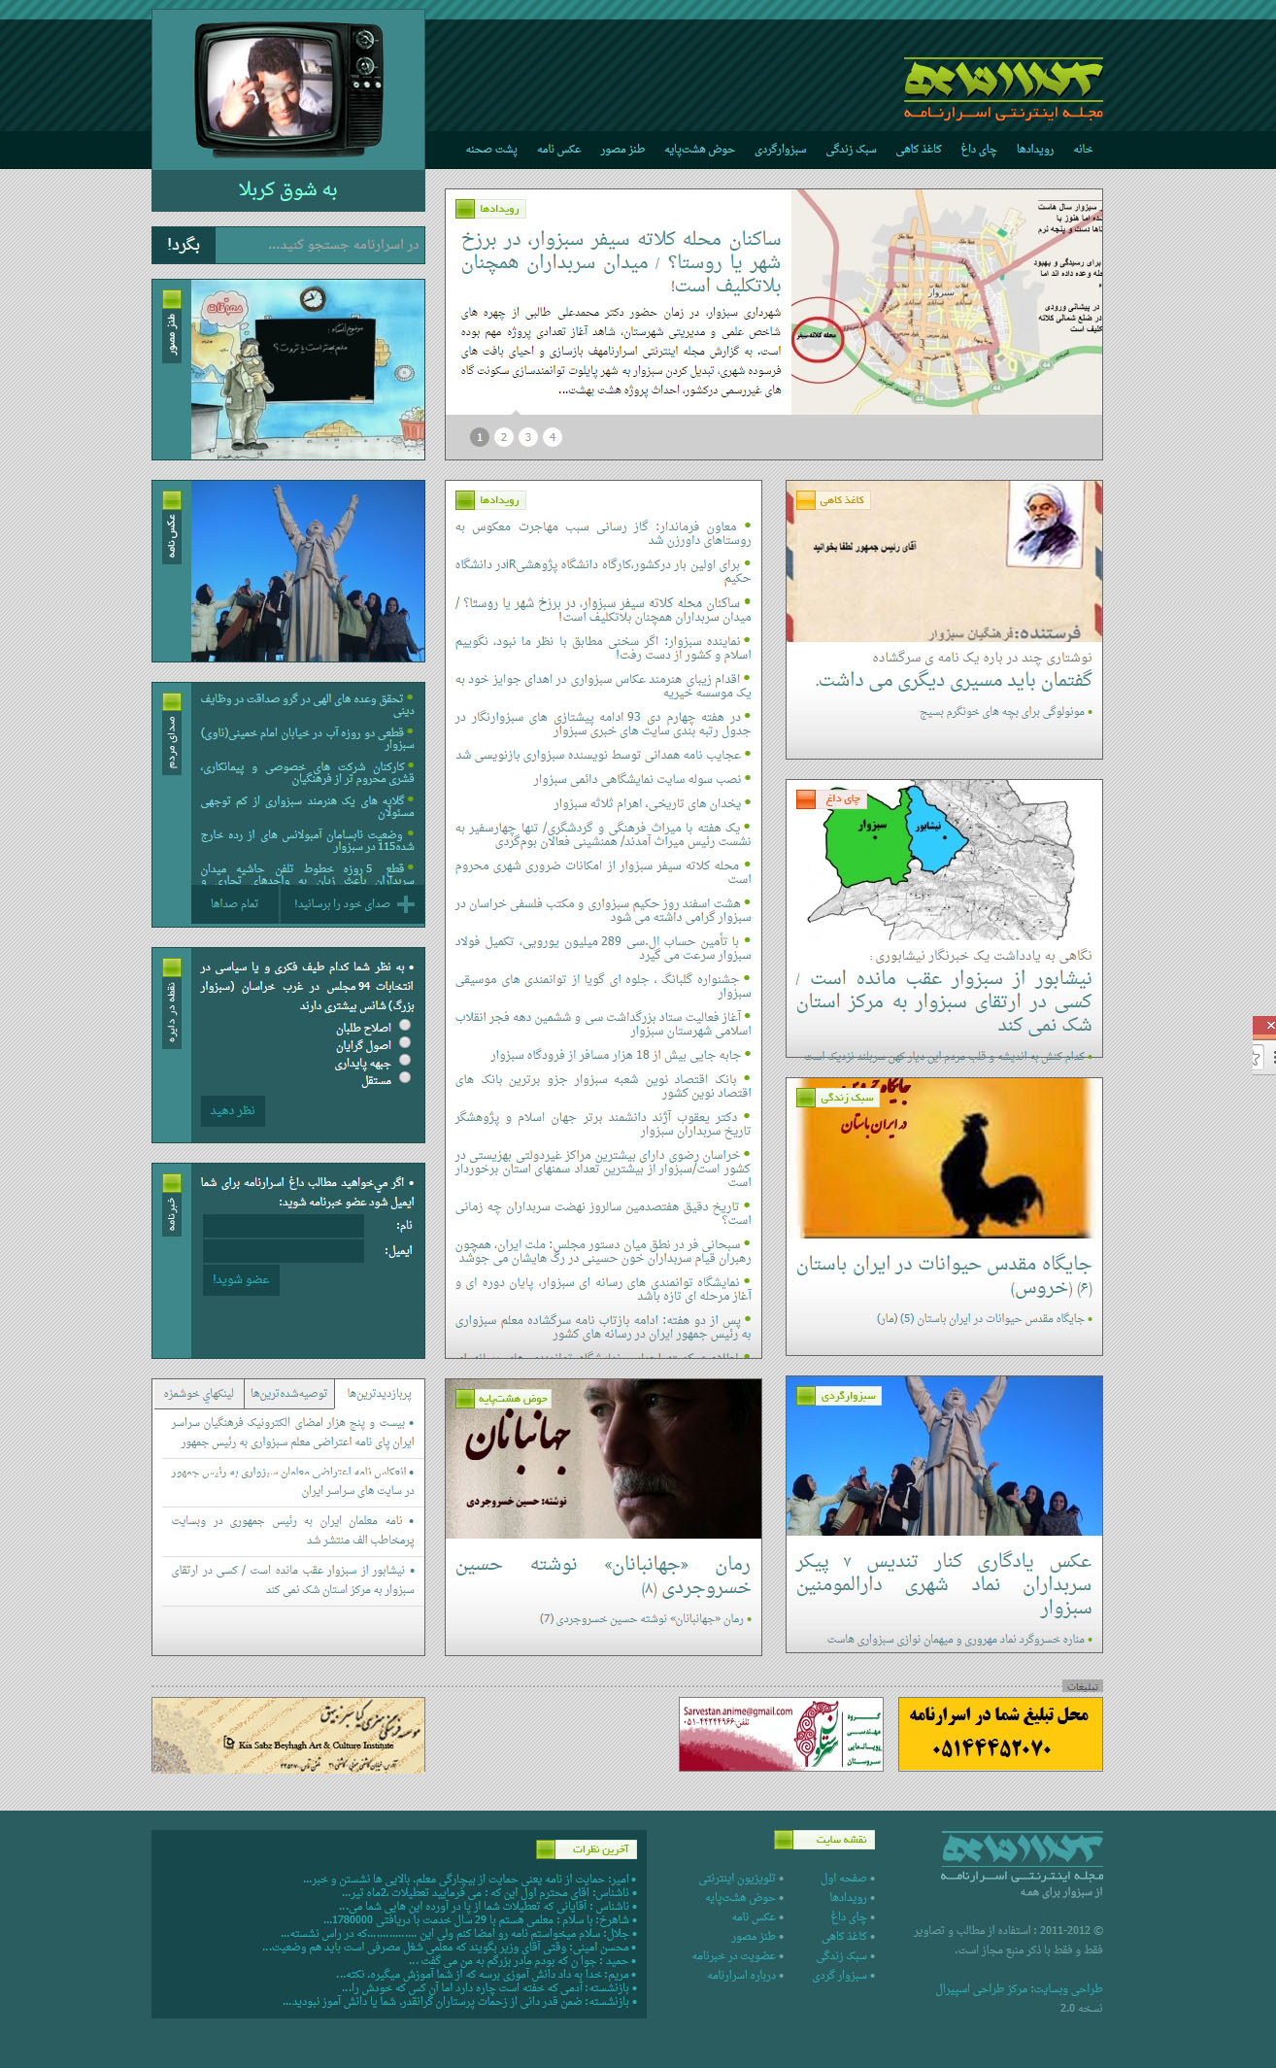Click the green icon on صدای مردم panel
This screenshot has width=1276, height=2068.
pos(172,702)
